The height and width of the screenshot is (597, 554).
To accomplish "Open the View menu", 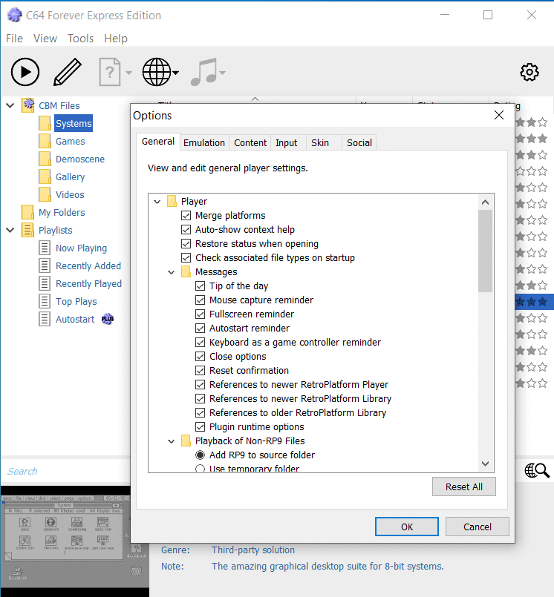I will tap(45, 39).
